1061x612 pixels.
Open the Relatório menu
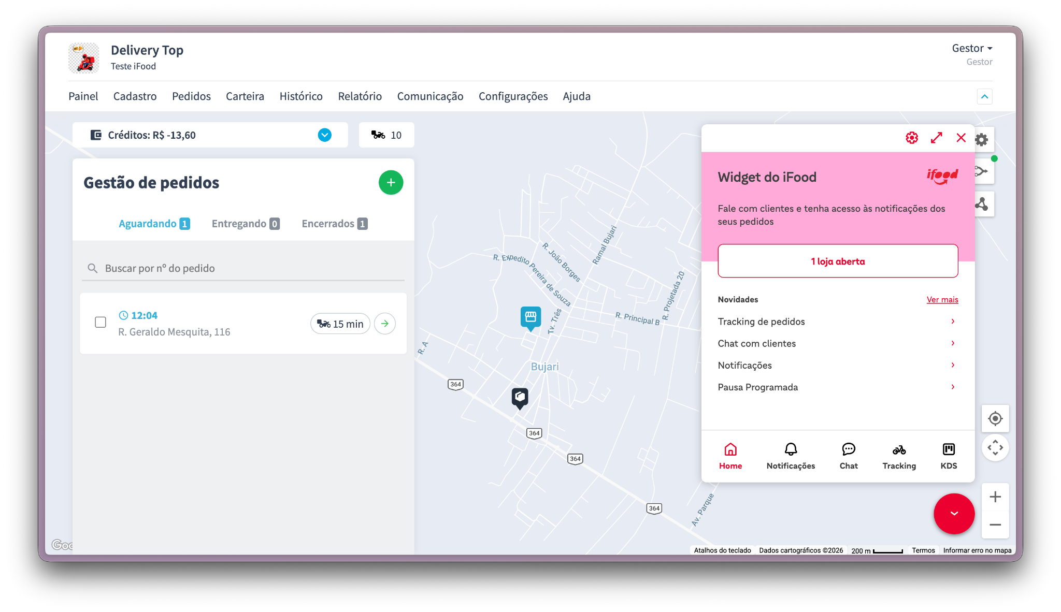tap(360, 96)
